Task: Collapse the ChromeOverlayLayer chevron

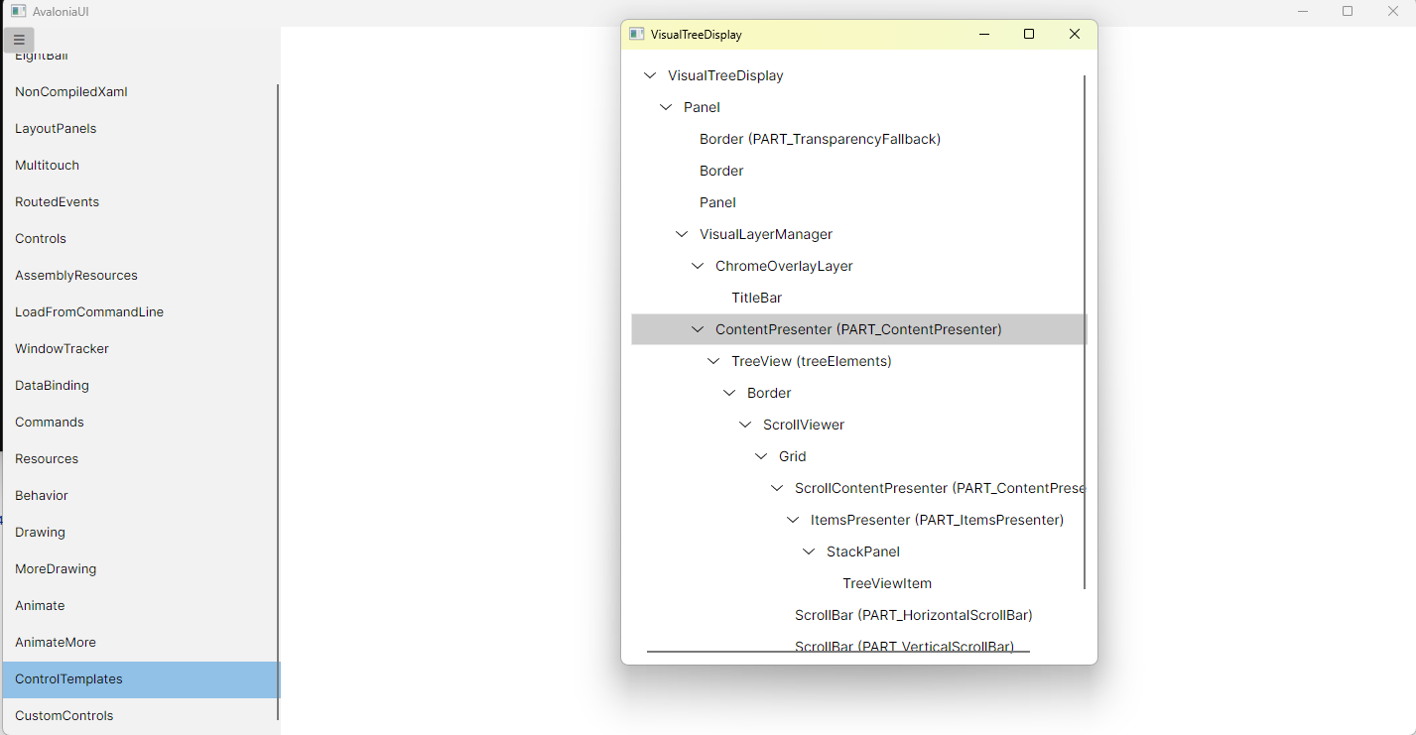Action: point(697,265)
